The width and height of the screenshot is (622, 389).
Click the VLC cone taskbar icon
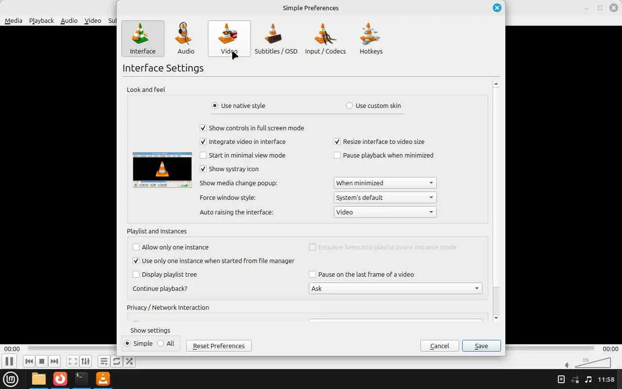click(103, 379)
